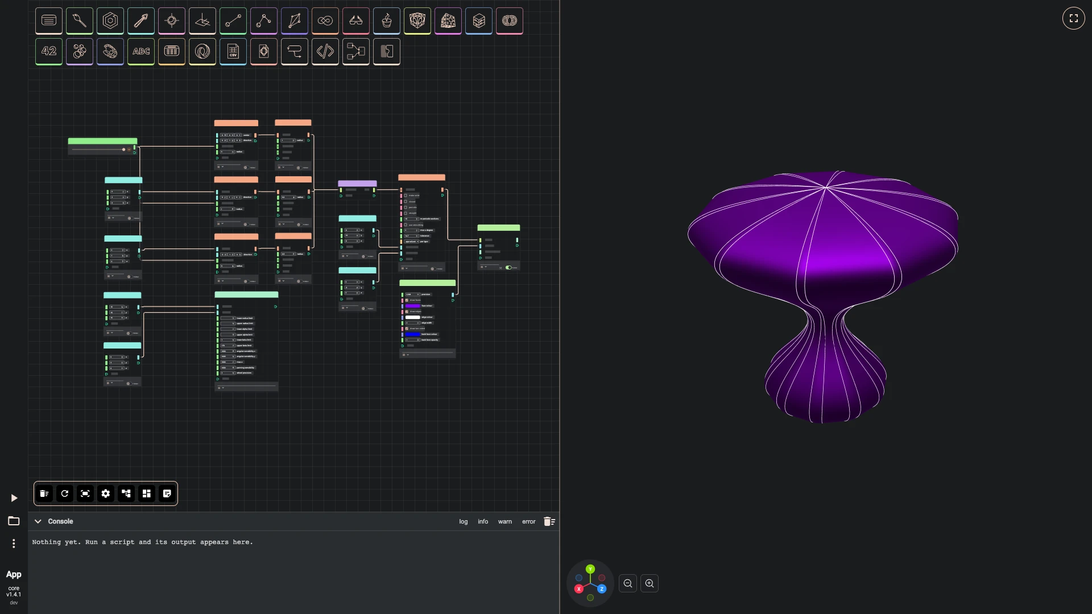
Task: Filter console by error messages
Action: [529, 521]
